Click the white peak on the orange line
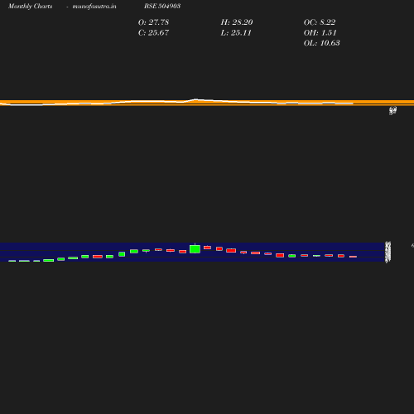 click(x=195, y=99)
